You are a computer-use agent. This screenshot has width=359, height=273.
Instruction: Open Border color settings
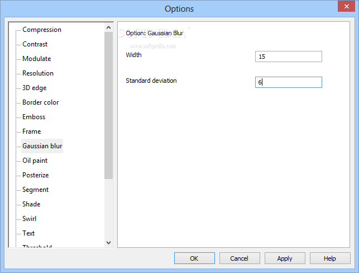pos(41,102)
